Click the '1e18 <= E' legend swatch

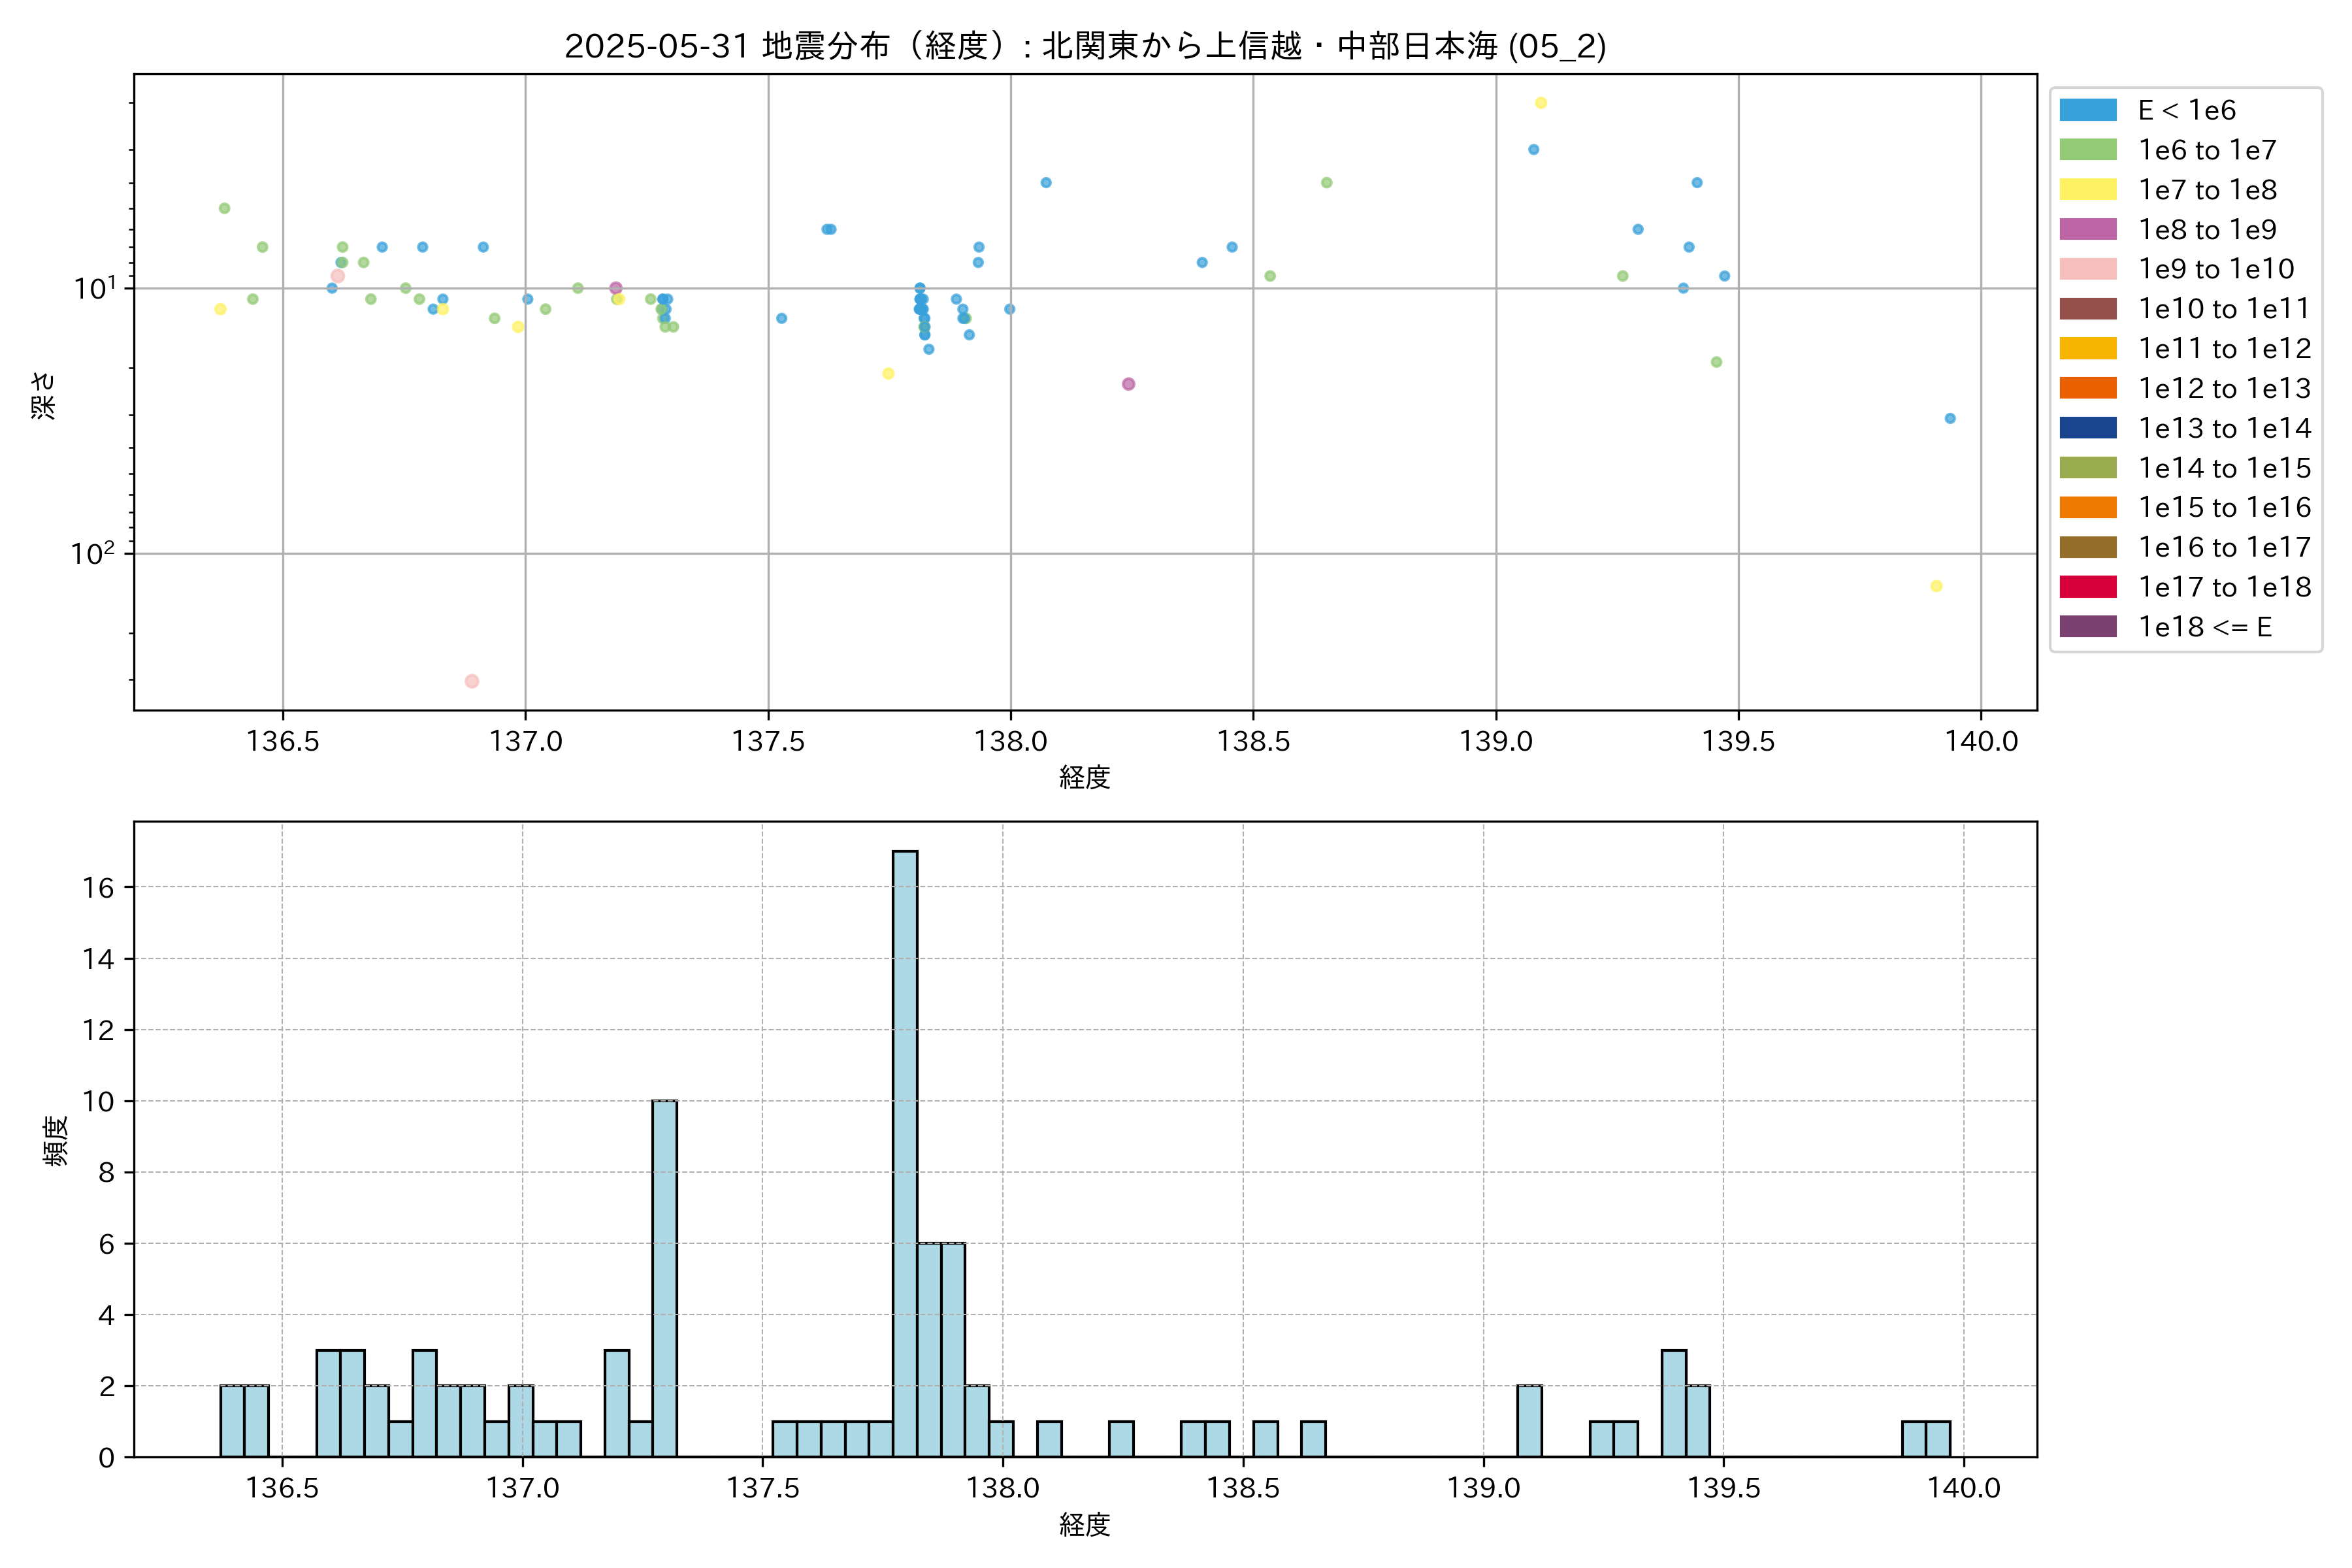pyautogui.click(x=2087, y=627)
